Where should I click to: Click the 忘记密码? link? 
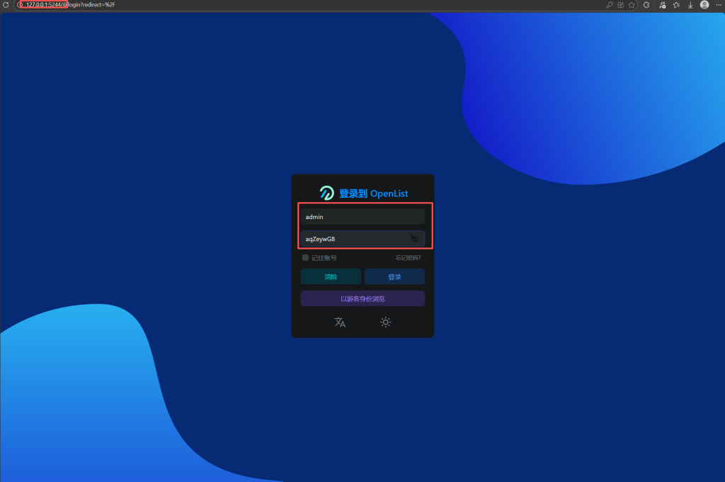click(408, 258)
